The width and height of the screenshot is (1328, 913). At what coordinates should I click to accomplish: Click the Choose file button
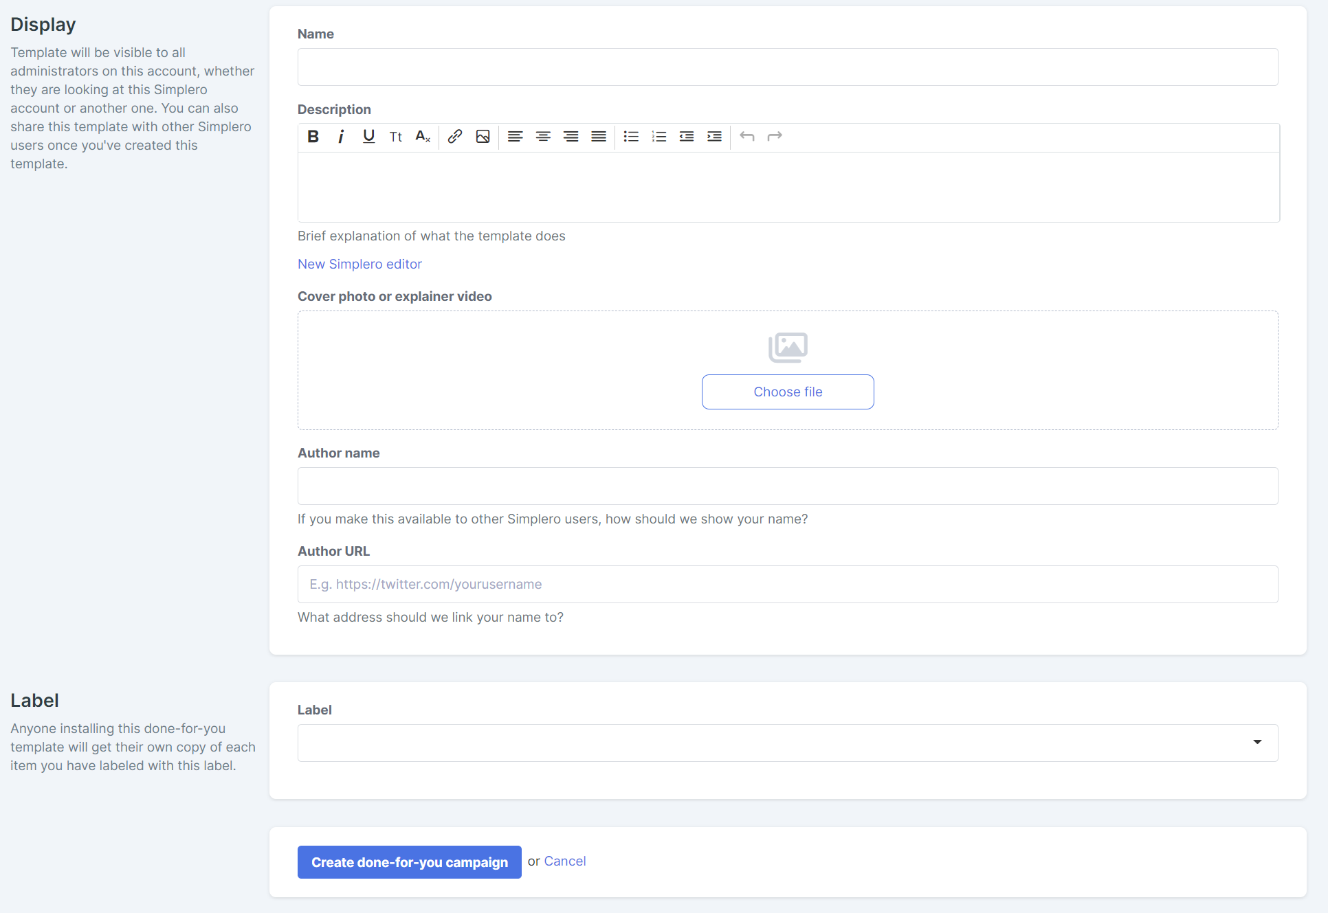[788, 392]
